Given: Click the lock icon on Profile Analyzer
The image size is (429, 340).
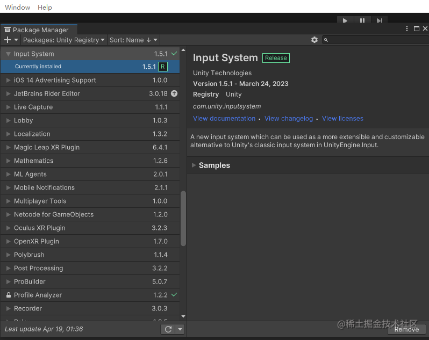Looking at the screenshot, I should point(9,295).
